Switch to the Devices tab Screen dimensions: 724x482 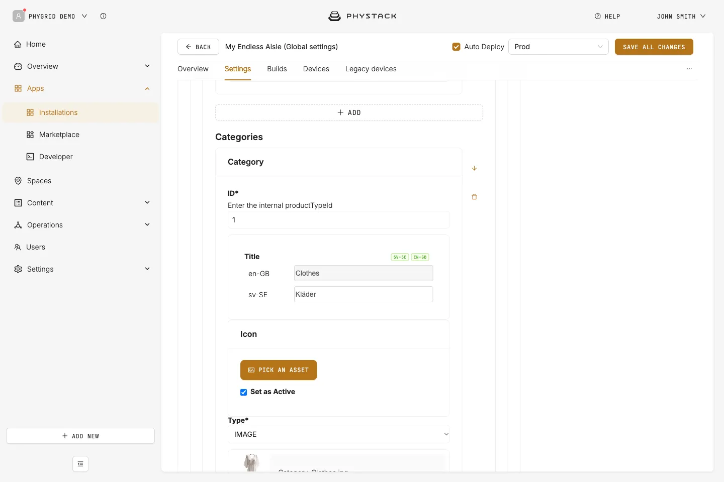click(316, 69)
